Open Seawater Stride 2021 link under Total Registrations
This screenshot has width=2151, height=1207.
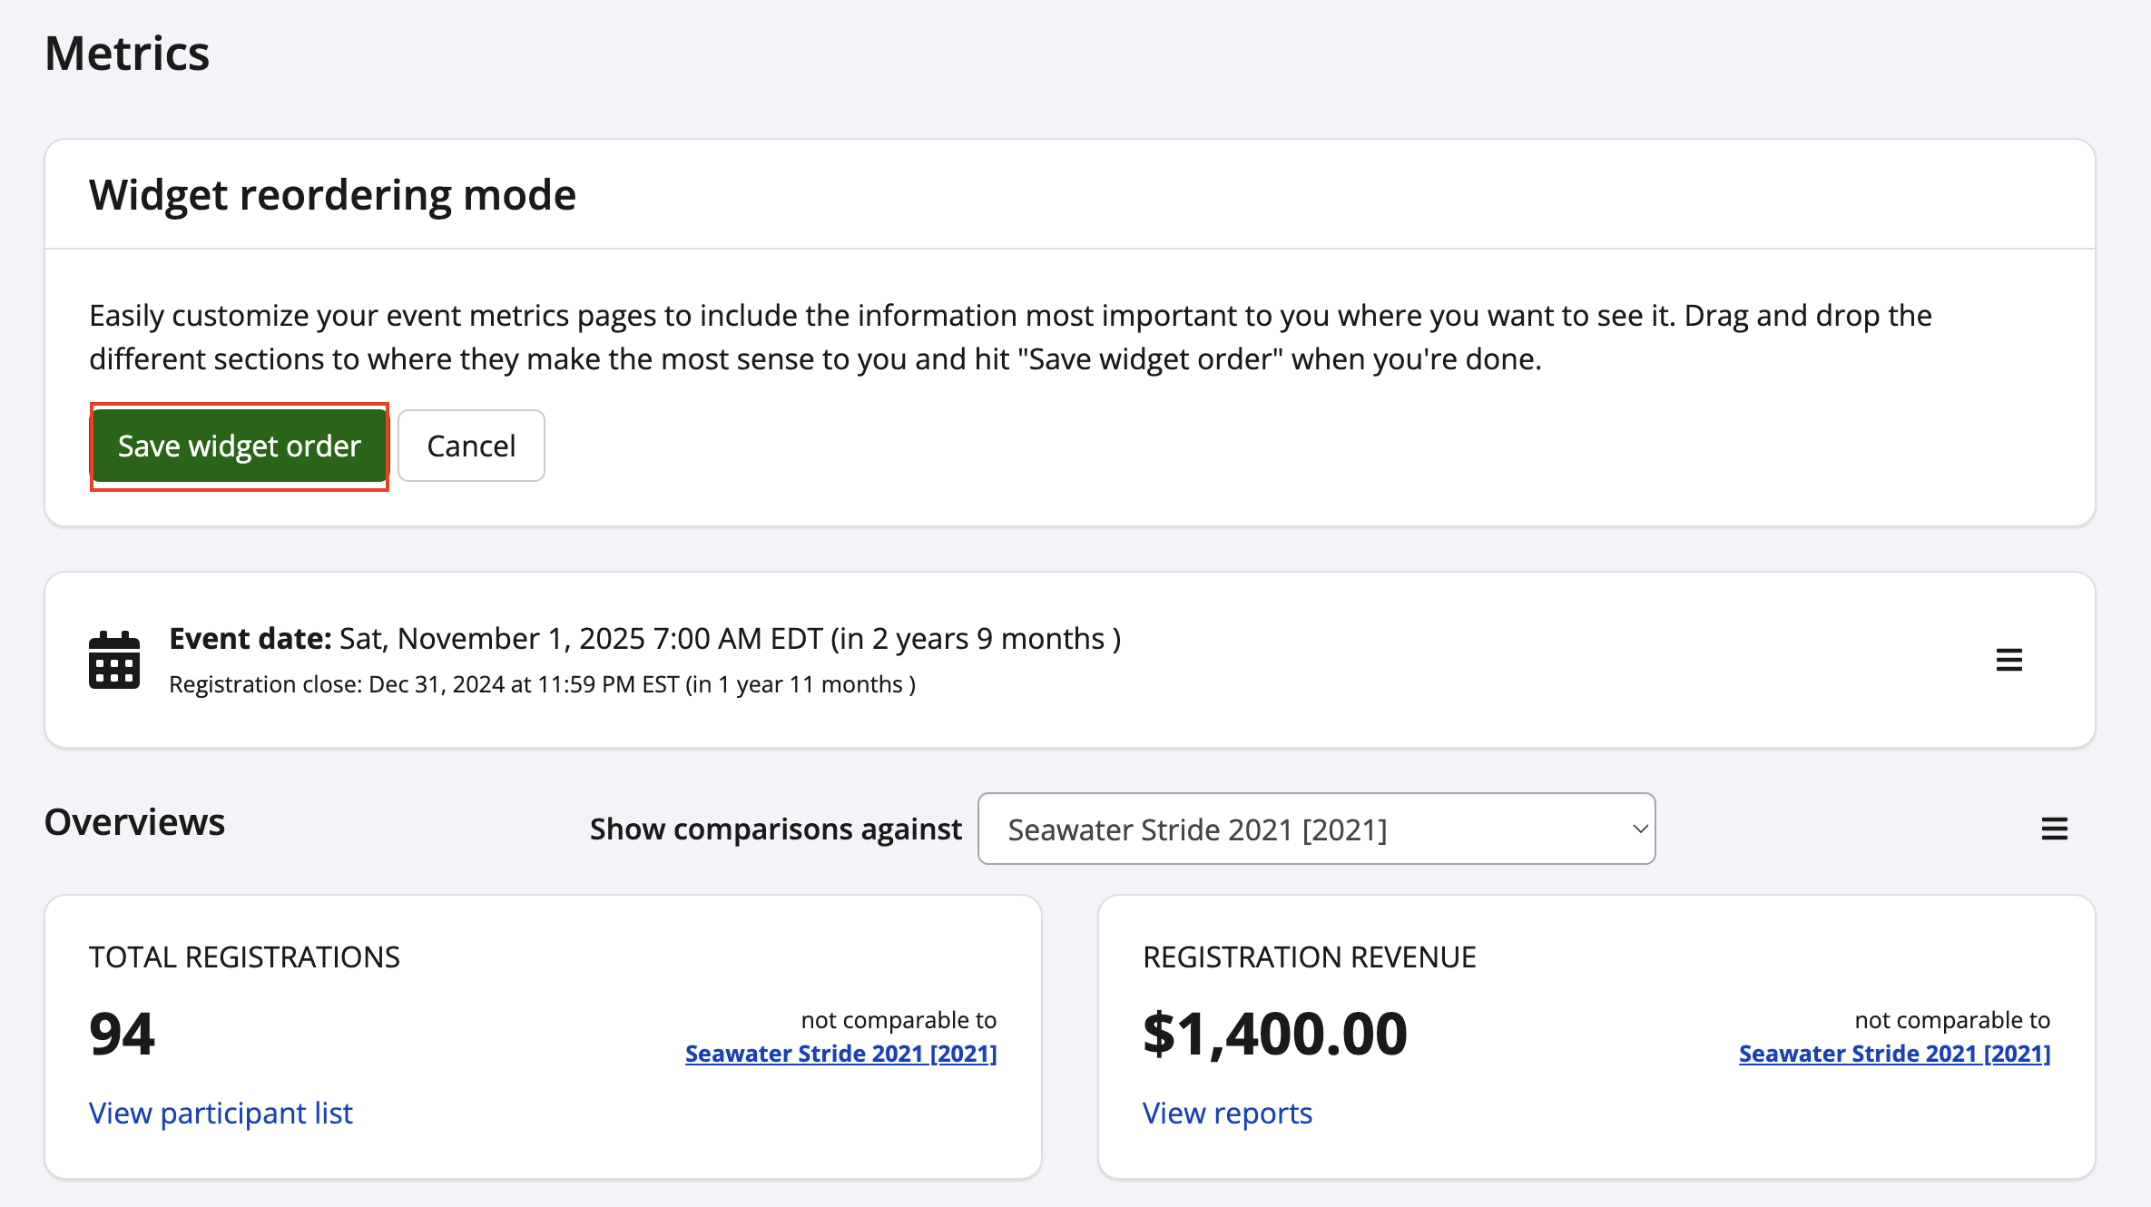pyautogui.click(x=840, y=1053)
